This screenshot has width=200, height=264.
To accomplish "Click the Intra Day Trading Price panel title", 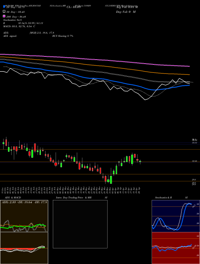I will 82,198.
